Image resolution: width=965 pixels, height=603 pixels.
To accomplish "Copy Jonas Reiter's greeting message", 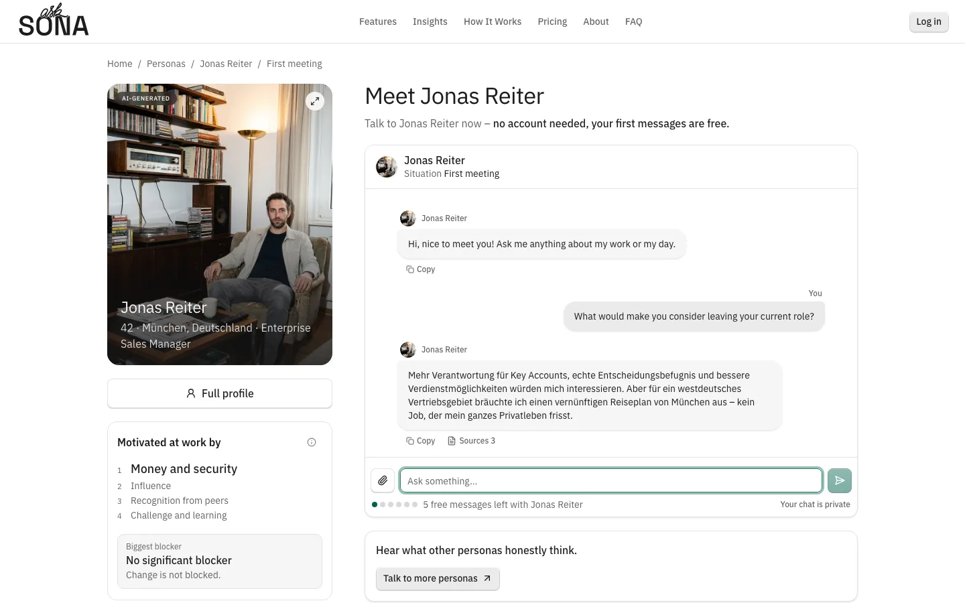I will (420, 269).
